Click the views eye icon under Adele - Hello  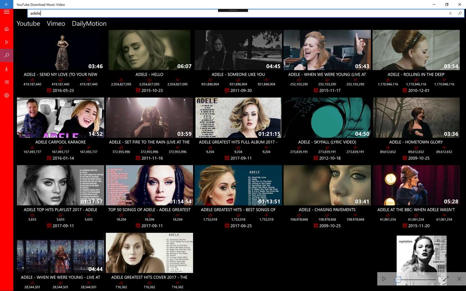[177, 80]
